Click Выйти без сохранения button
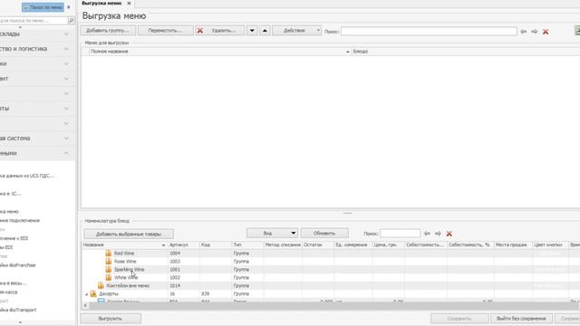The image size is (580, 326). point(521,319)
